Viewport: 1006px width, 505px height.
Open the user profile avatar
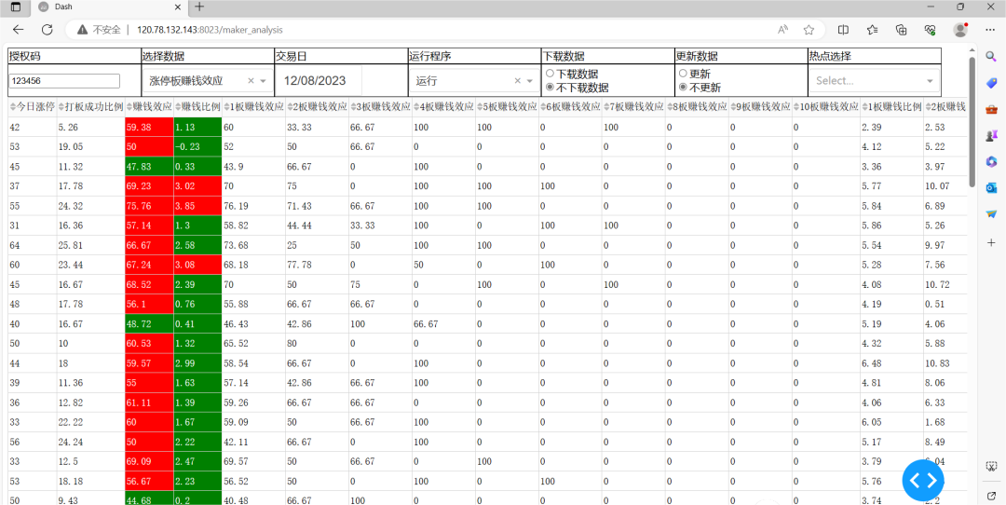pos(960,30)
